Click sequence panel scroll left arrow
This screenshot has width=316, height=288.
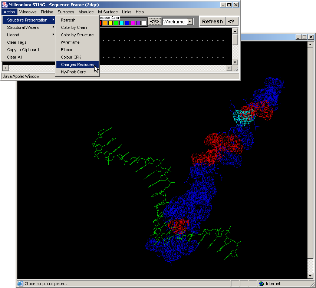[x=6, y=68]
